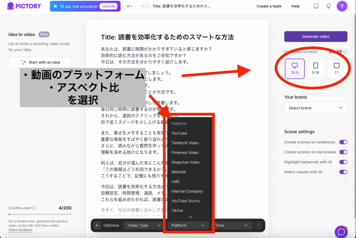Click the Beta badge
Viewport: 356px width, 238px height.
click(44, 34)
